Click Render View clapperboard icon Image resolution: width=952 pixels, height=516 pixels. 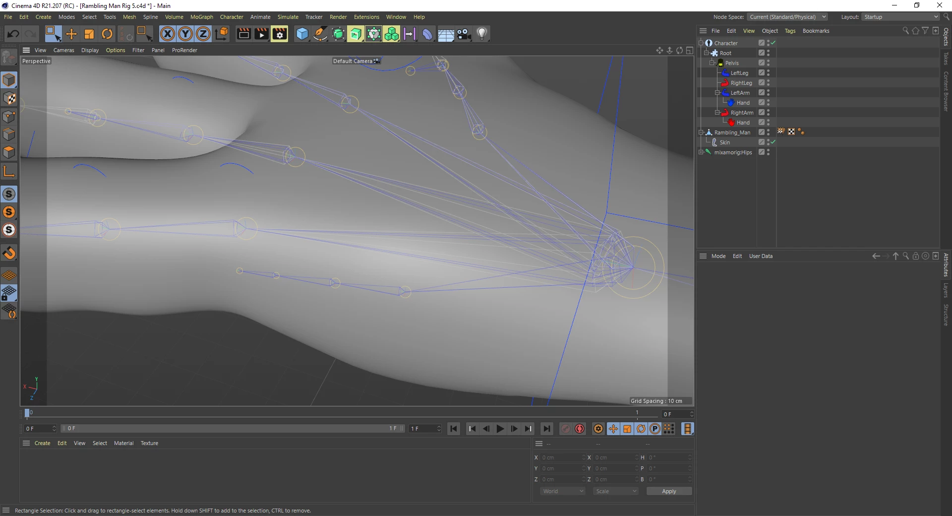[x=243, y=34]
